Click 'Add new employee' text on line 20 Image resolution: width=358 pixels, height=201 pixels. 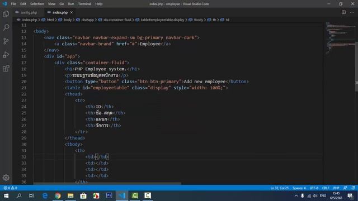[205, 82]
